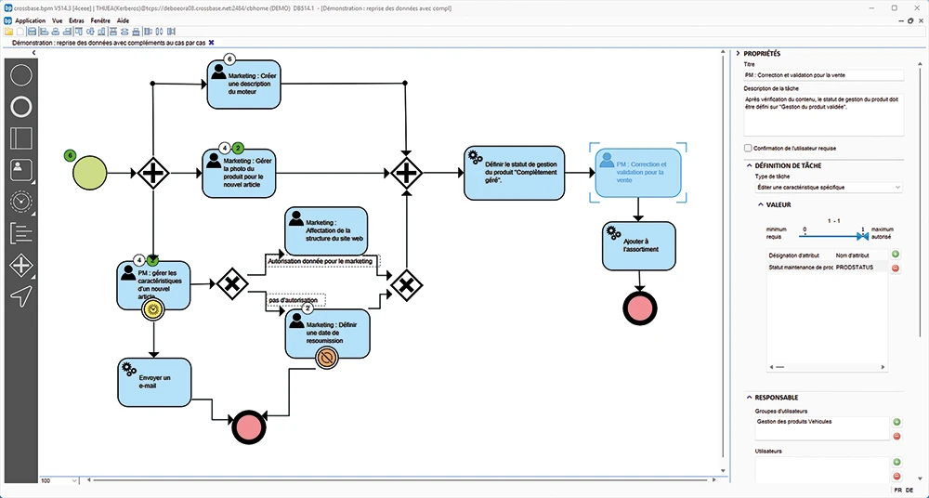Viewport: 929px width, 498px height.
Task: Open the Fenêtre menu
Action: click(100, 20)
